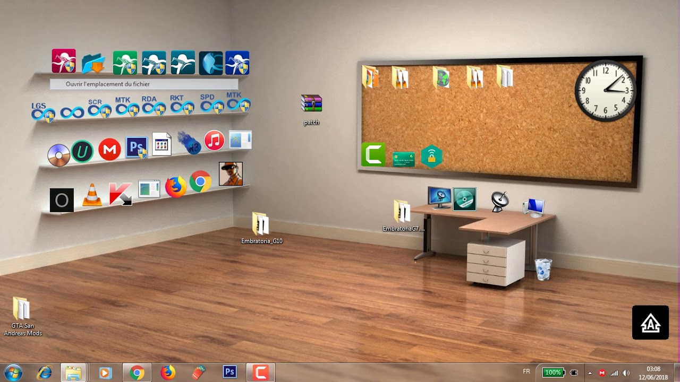
Task: Launch the green octopus shortcut on the top shelf
Action: [125, 63]
